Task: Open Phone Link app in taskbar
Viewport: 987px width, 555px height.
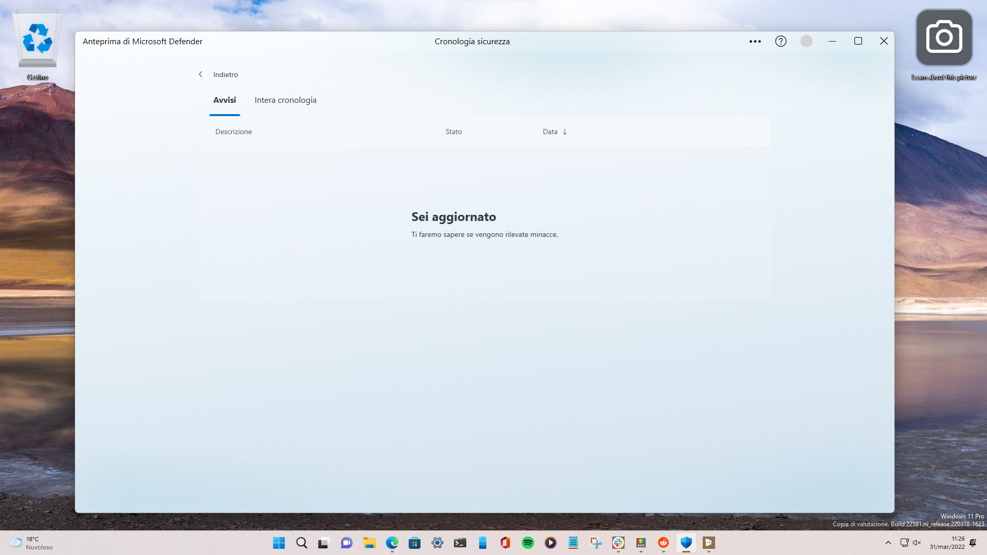Action: click(x=482, y=543)
